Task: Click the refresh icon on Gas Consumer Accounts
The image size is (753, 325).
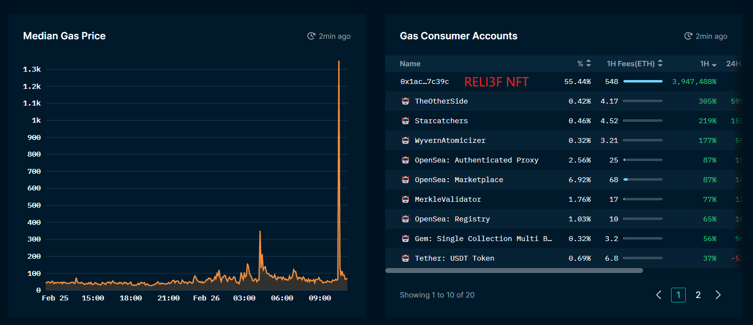Action: (x=688, y=36)
